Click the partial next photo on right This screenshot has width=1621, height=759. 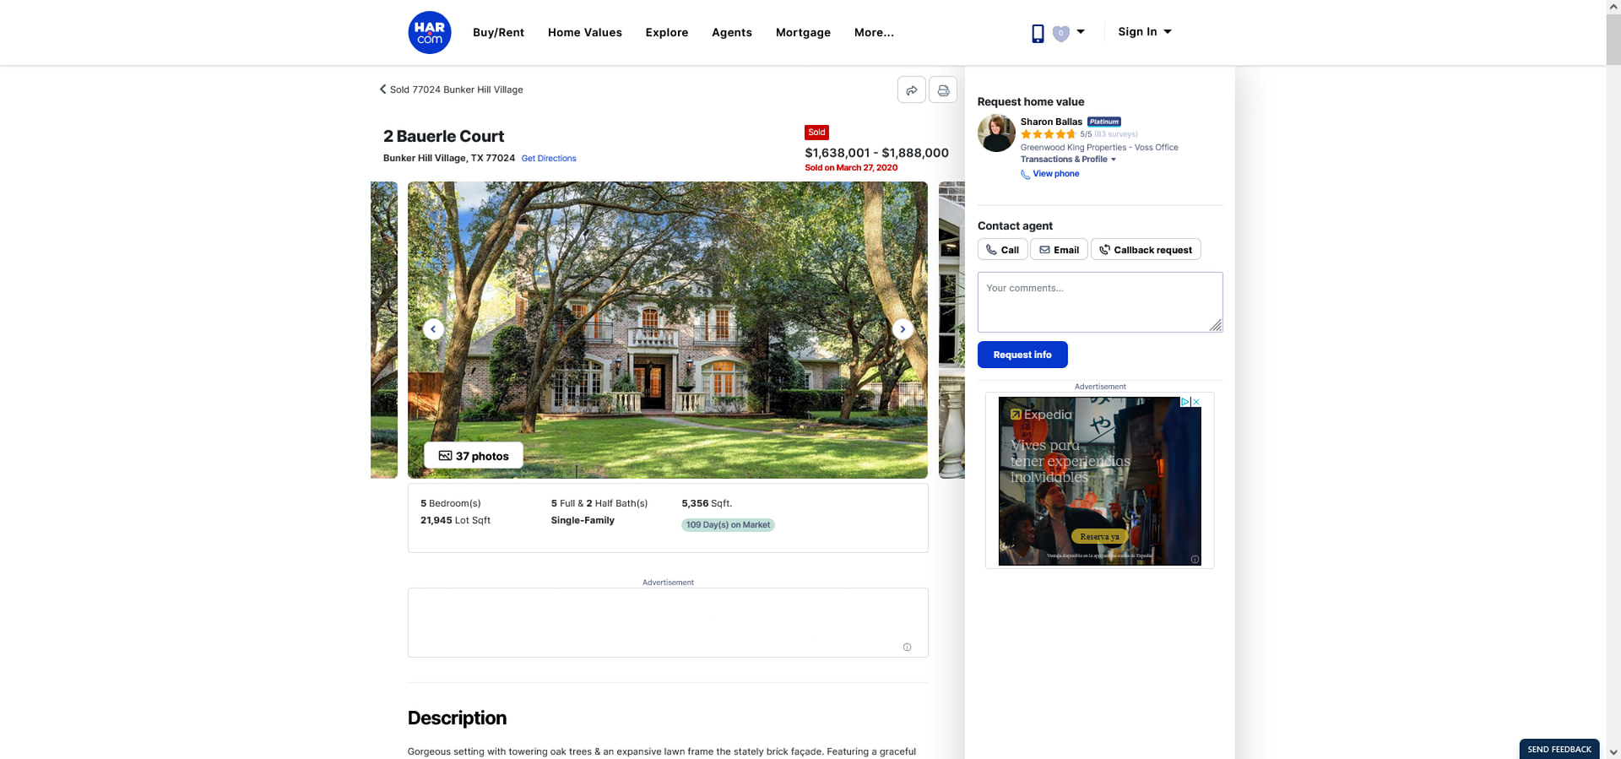point(951,330)
